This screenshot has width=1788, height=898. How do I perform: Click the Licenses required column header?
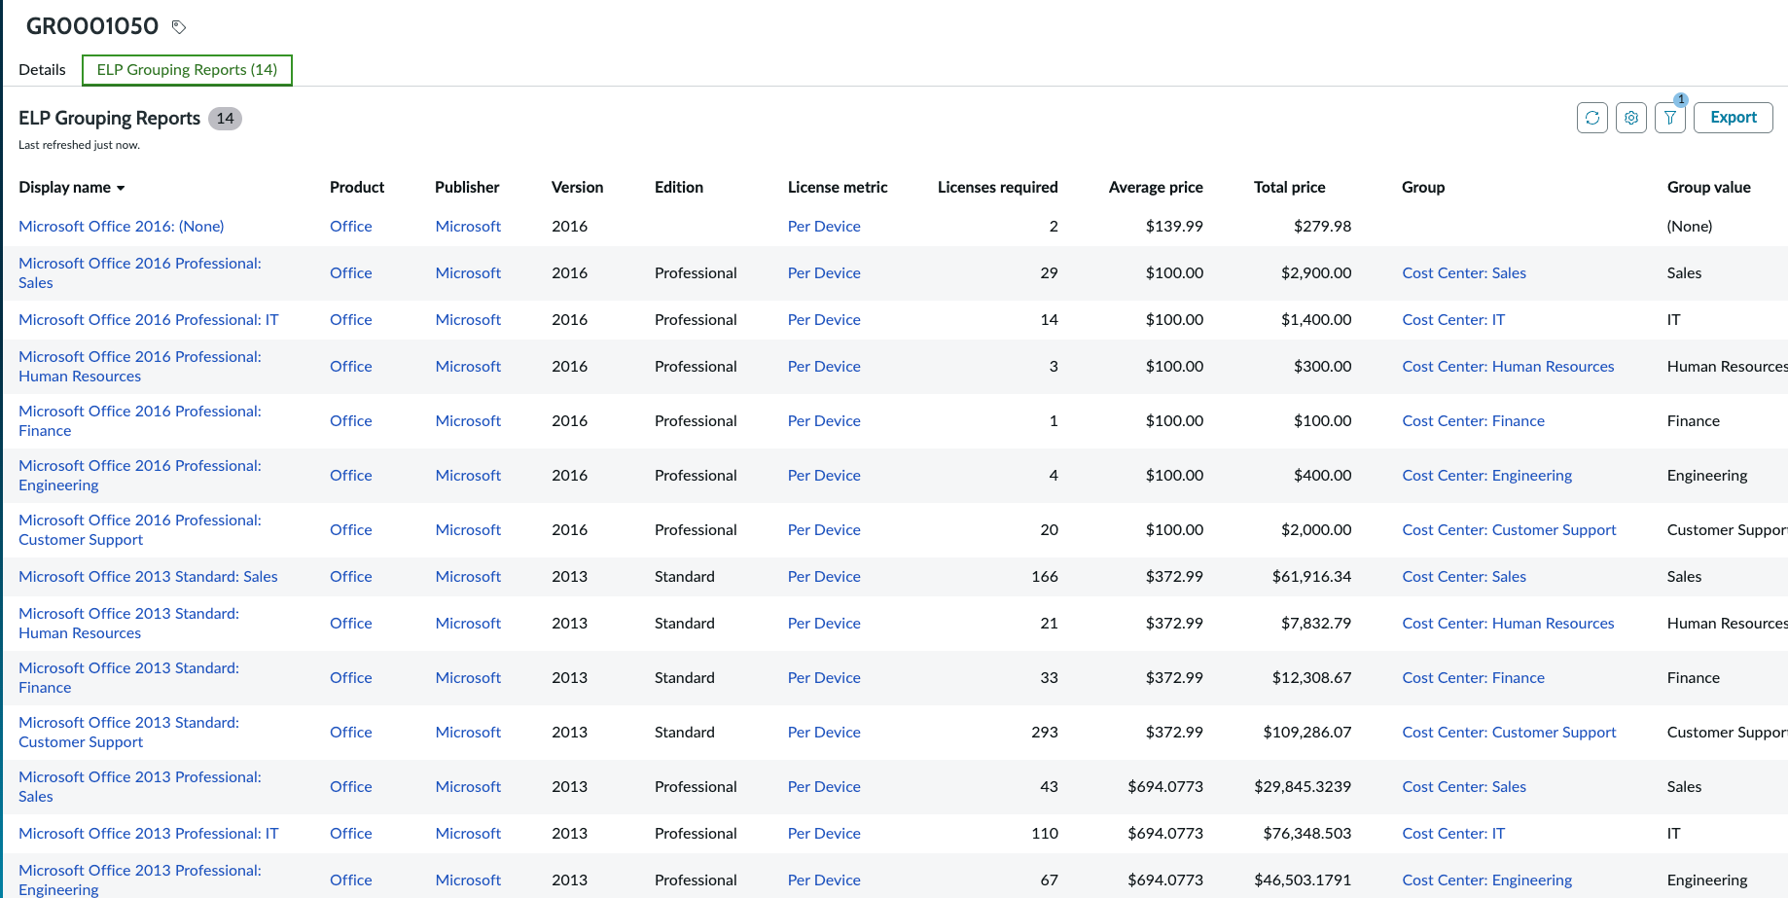coord(998,187)
